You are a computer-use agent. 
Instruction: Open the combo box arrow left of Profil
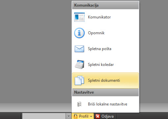[69, 116]
